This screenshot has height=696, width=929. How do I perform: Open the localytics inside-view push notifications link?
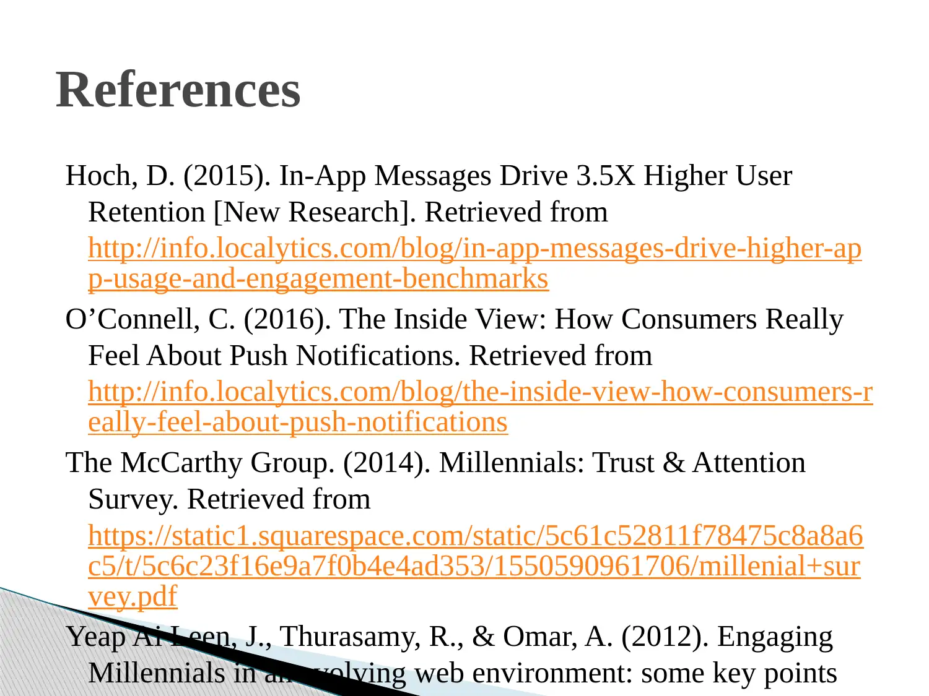tap(480, 407)
